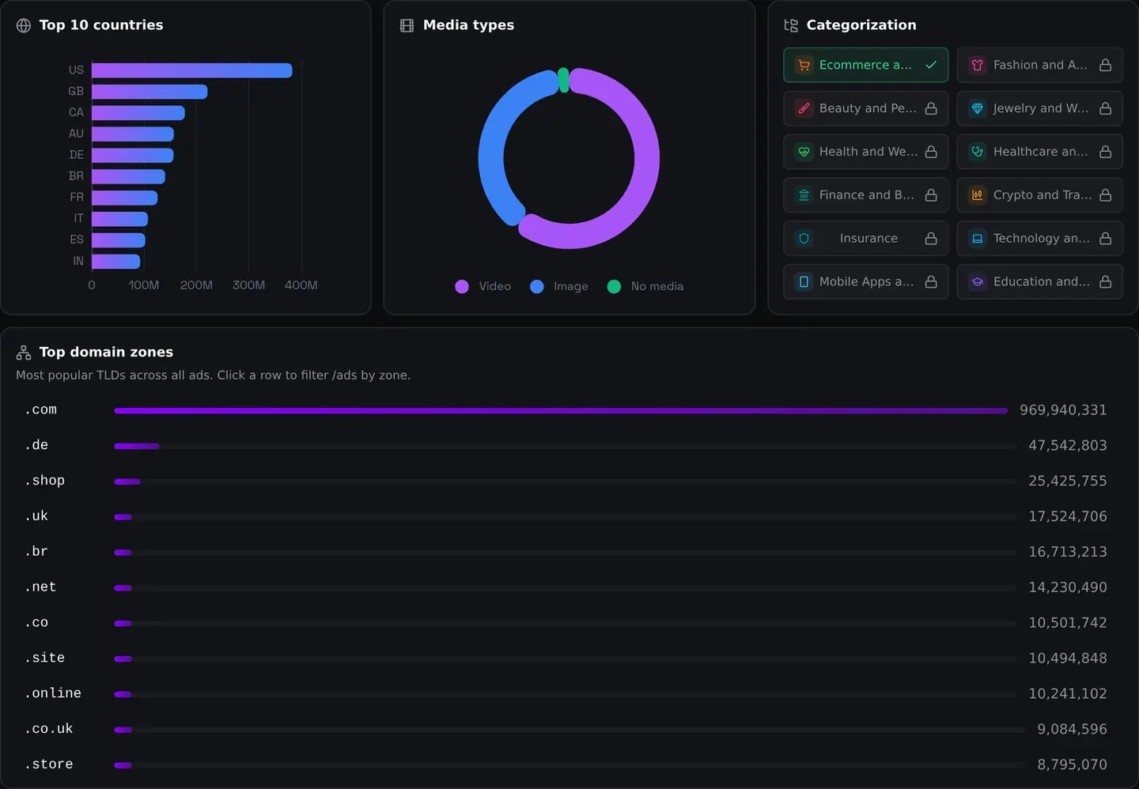Click the .store zone count 8,795,070
Viewport: 1139px width, 789px height.
coord(1072,764)
